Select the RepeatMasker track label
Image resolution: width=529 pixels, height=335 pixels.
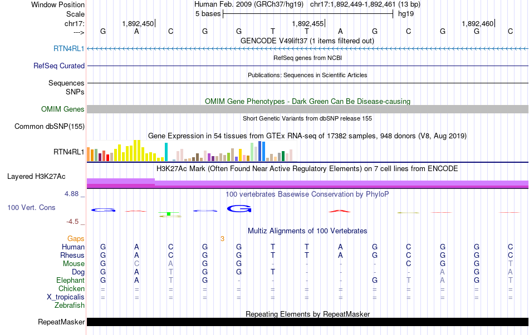tap(61, 322)
